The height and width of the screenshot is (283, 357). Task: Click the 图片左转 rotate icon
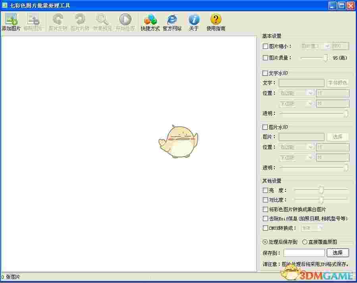(58, 21)
